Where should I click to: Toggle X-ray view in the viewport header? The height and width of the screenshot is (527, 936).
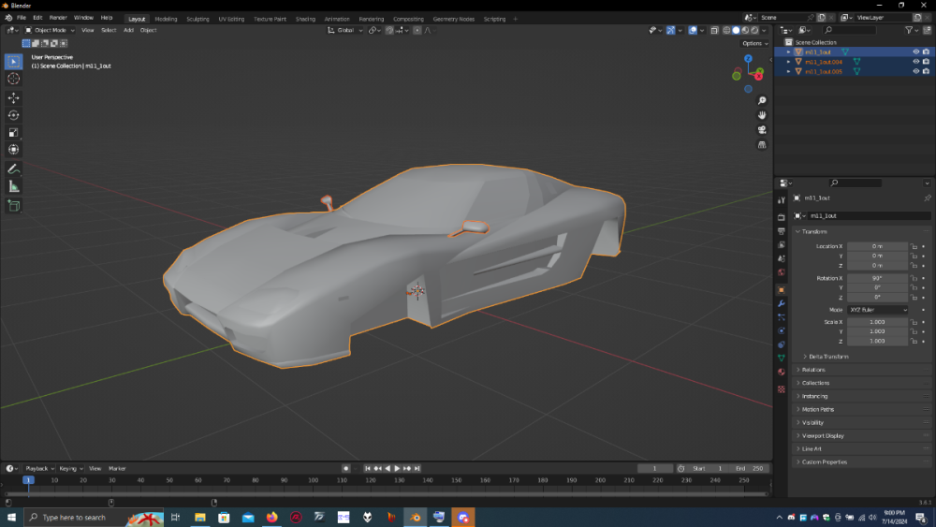(714, 30)
